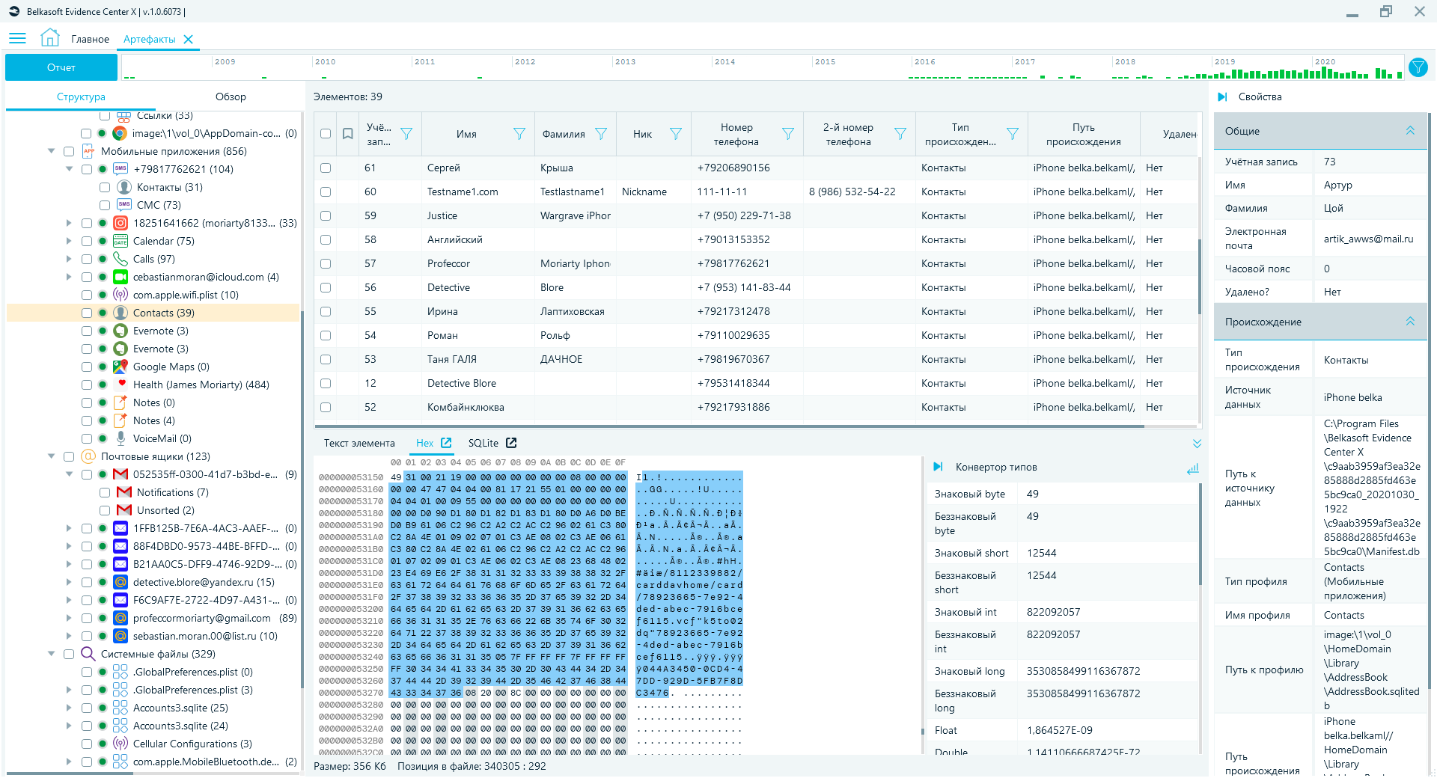This screenshot has height=778, width=1437.
Task: Click the bookmark column header icon
Action: (x=347, y=134)
